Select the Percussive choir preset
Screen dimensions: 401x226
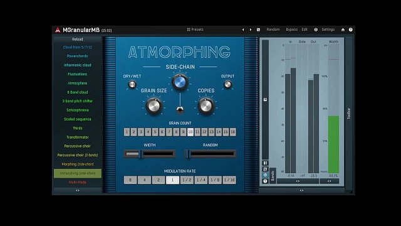coord(78,146)
